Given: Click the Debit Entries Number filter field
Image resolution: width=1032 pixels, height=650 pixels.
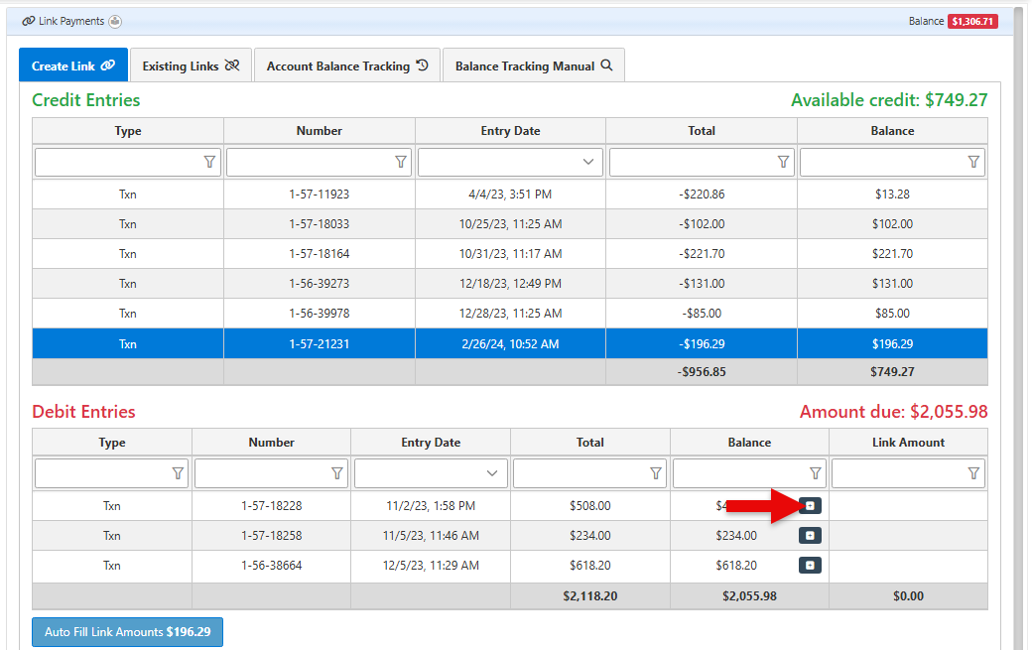Looking at the screenshot, I should tap(262, 473).
